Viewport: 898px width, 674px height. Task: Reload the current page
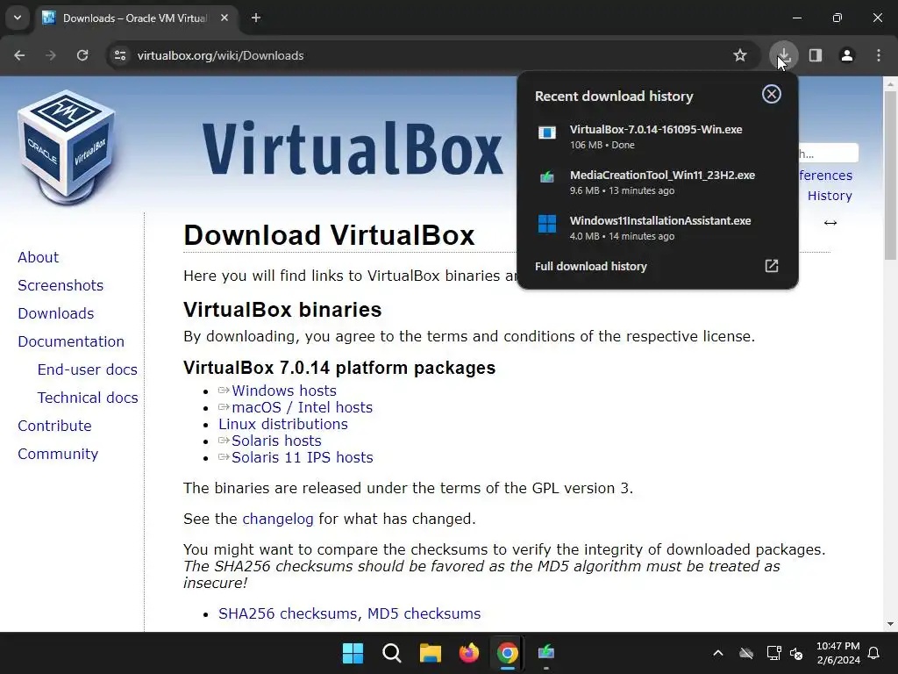pyautogui.click(x=82, y=55)
